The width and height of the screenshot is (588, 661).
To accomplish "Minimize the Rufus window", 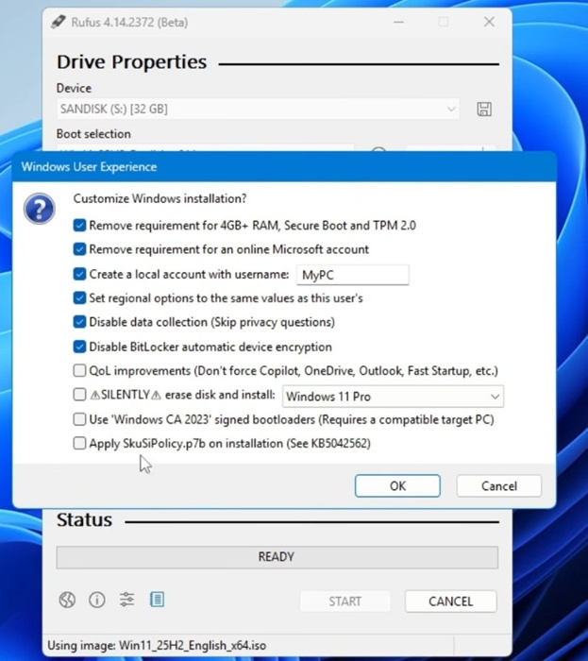I will pos(399,22).
